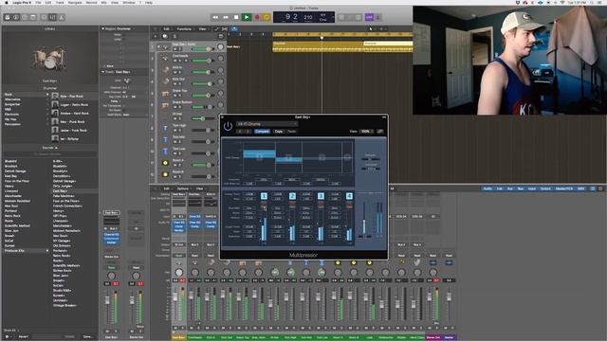Open the tracks area Edit menu
Viewport: 607px width, 341px height.
point(167,29)
